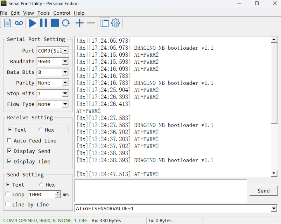Click inside the send message text area
This screenshot has width=281, height=224.
(161, 191)
